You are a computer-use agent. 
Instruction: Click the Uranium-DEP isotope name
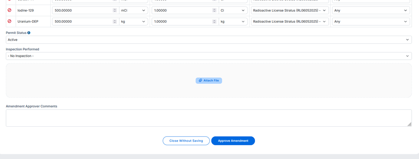[x=28, y=21]
